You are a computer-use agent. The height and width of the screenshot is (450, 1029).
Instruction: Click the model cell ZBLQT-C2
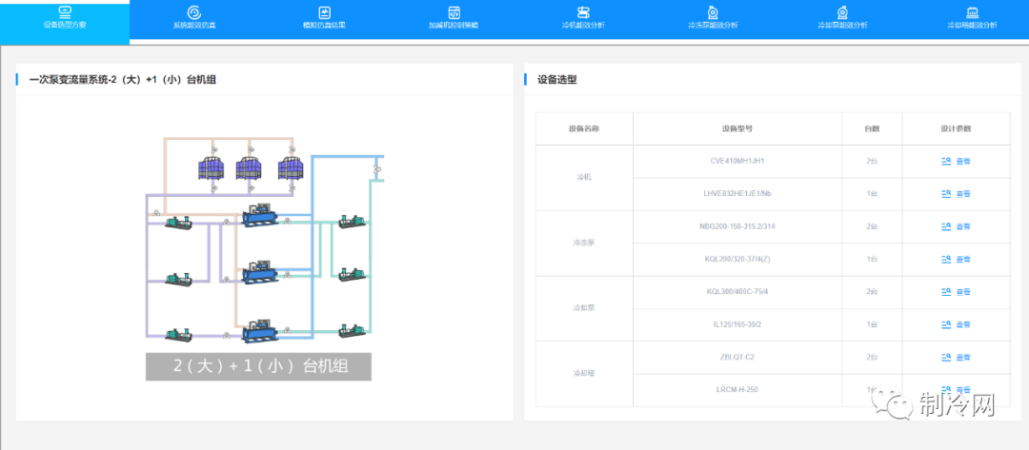pos(737,358)
